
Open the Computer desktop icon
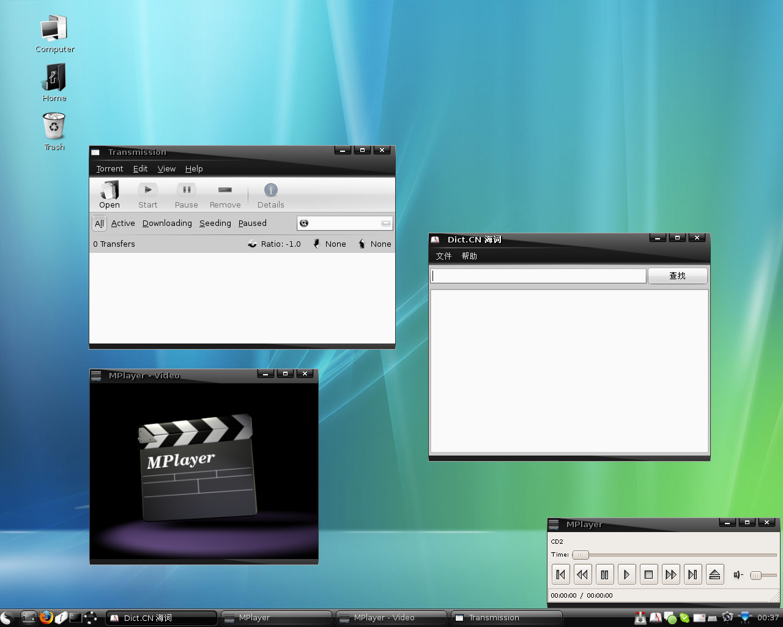(54, 35)
